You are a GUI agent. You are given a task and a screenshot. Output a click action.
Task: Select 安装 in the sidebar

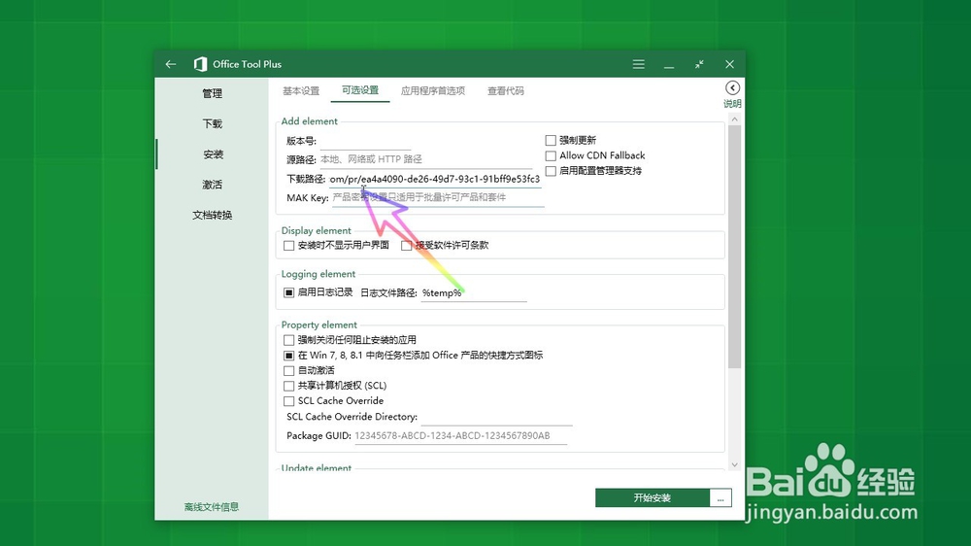[x=213, y=154]
